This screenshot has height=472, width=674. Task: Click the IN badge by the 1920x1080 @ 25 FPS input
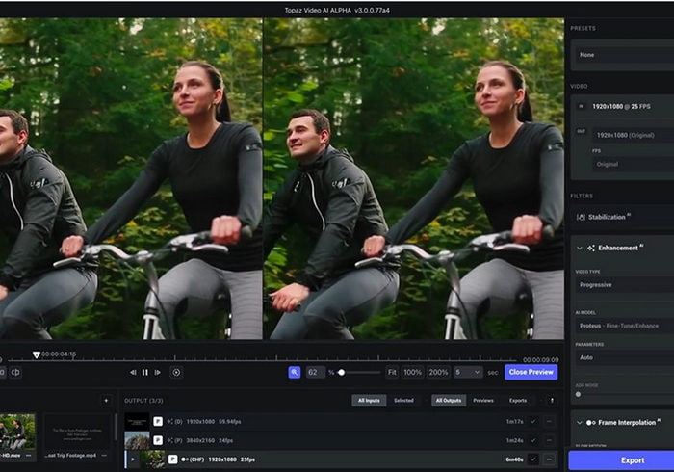(582, 106)
